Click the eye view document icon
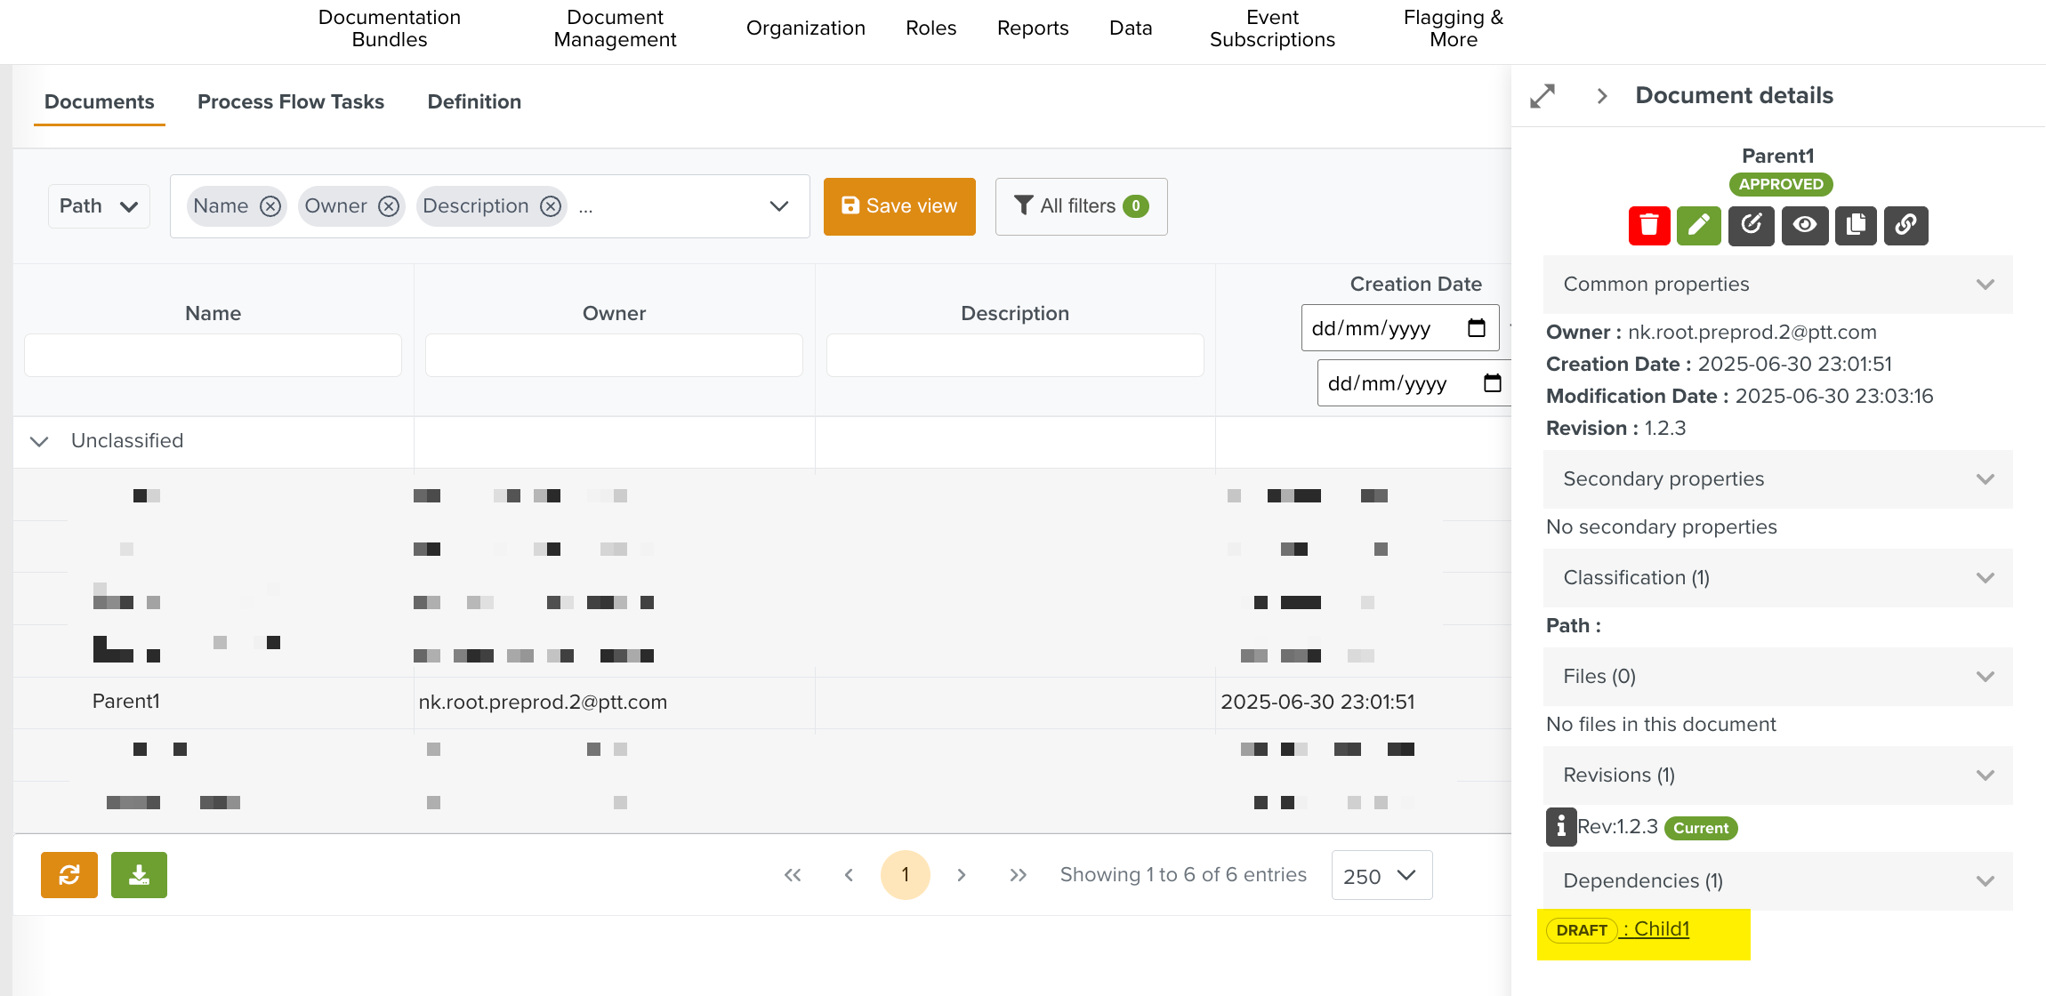Screen dimensions: 2046x996 point(1805,226)
